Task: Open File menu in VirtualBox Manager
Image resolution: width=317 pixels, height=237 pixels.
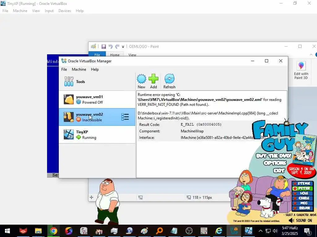Action: click(x=64, y=69)
